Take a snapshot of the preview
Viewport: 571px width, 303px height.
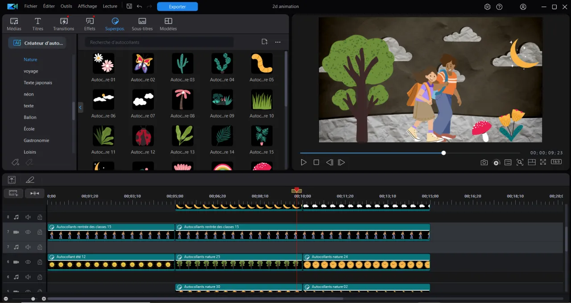point(484,162)
